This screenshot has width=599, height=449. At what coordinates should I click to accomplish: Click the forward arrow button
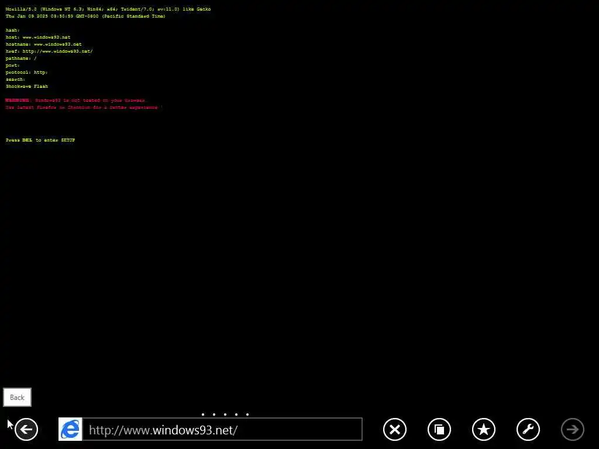573,430
